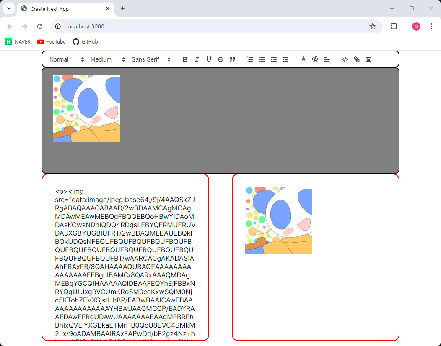Toggle bold formatting in editor toolbar

[185, 59]
